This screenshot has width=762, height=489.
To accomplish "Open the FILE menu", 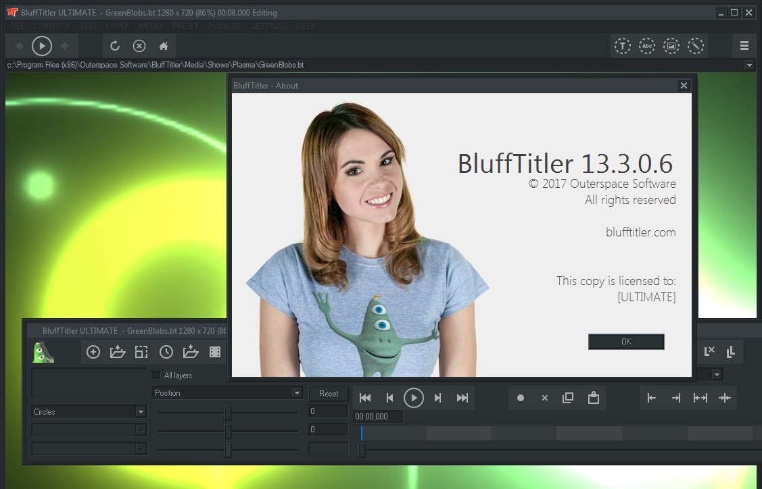I will point(17,26).
